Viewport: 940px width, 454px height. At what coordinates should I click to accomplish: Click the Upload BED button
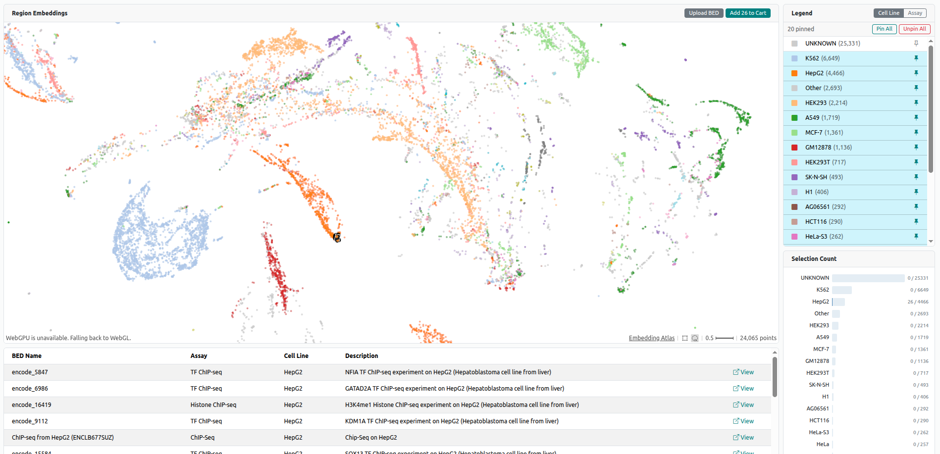pos(704,13)
